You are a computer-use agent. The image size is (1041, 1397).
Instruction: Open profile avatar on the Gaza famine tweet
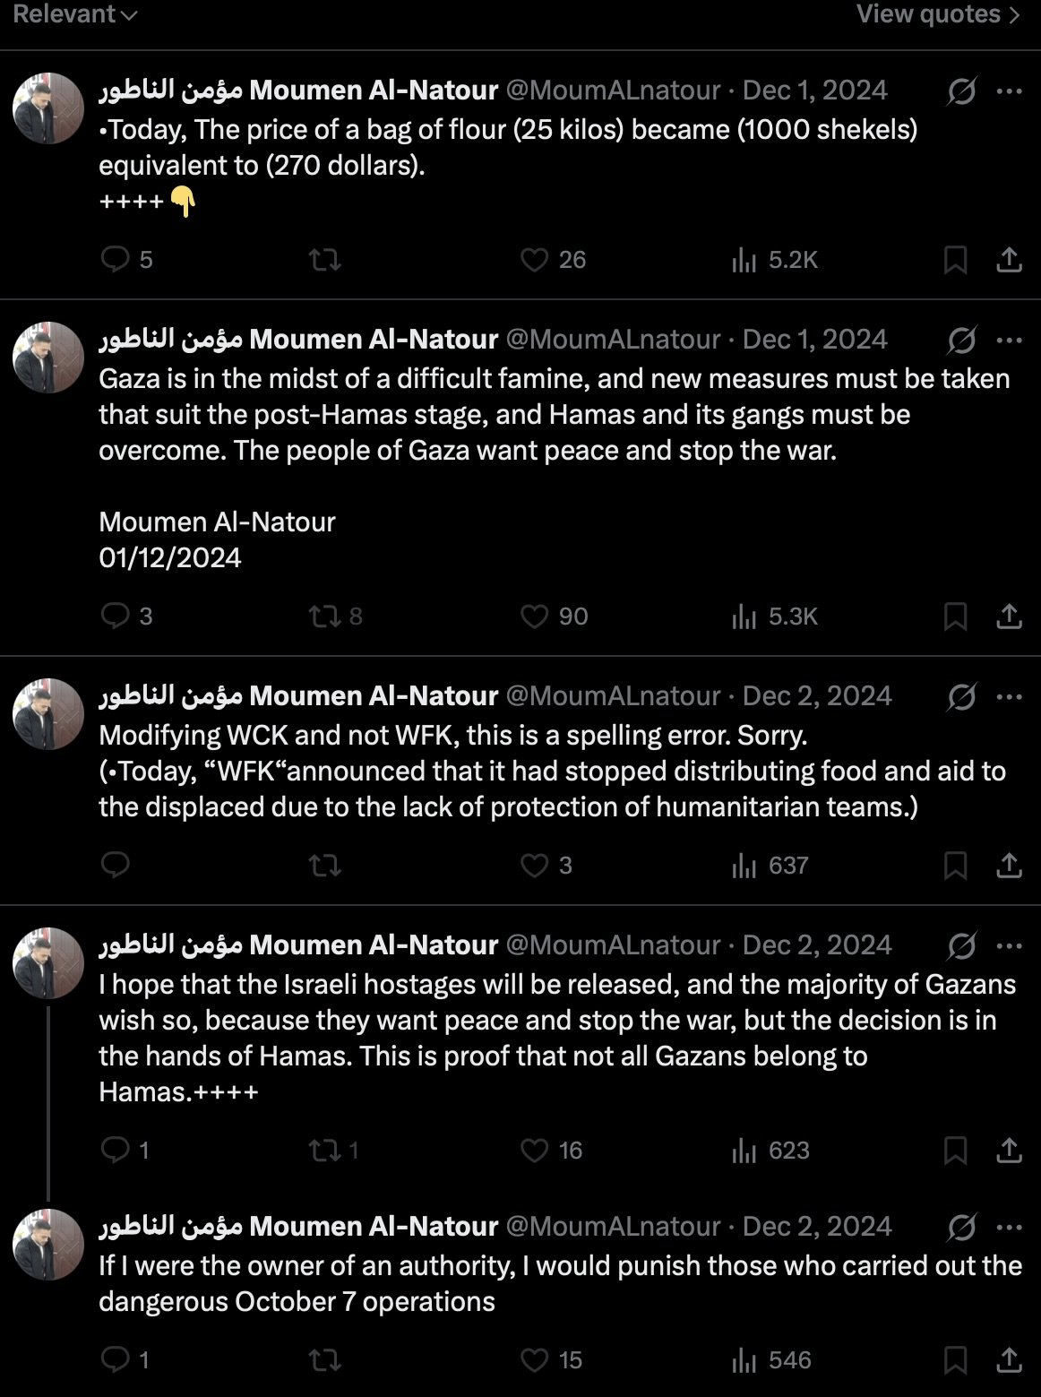pyautogui.click(x=48, y=358)
